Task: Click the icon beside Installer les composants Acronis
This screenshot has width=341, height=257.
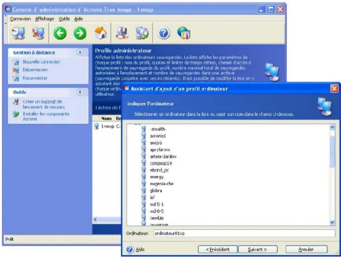Action: coord(16,114)
